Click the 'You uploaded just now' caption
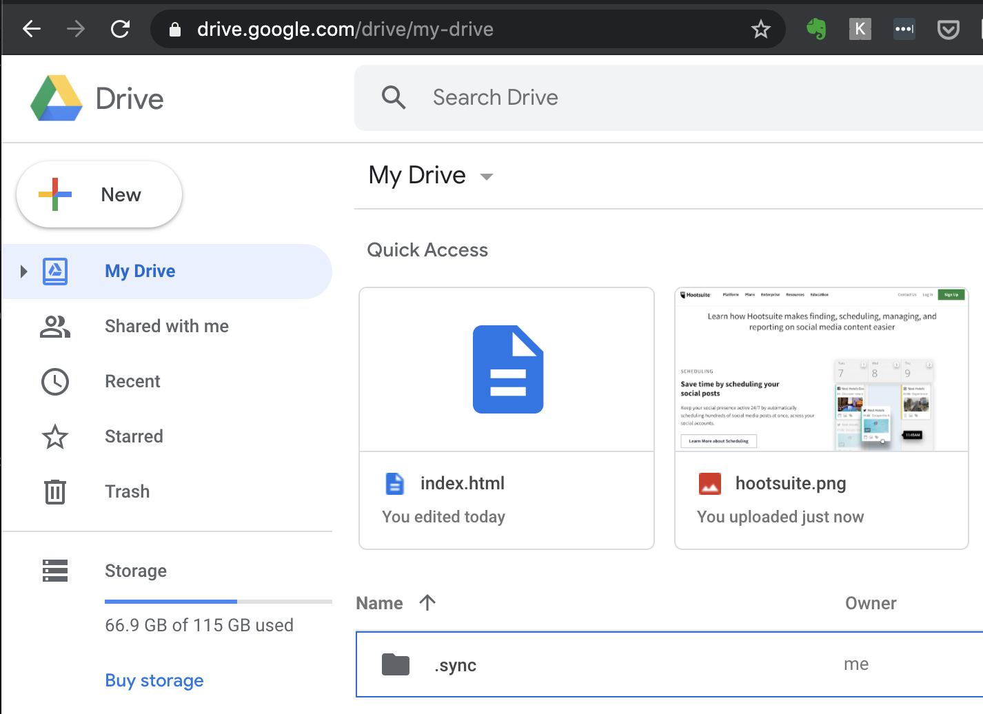This screenshot has height=714, width=983. tap(780, 517)
